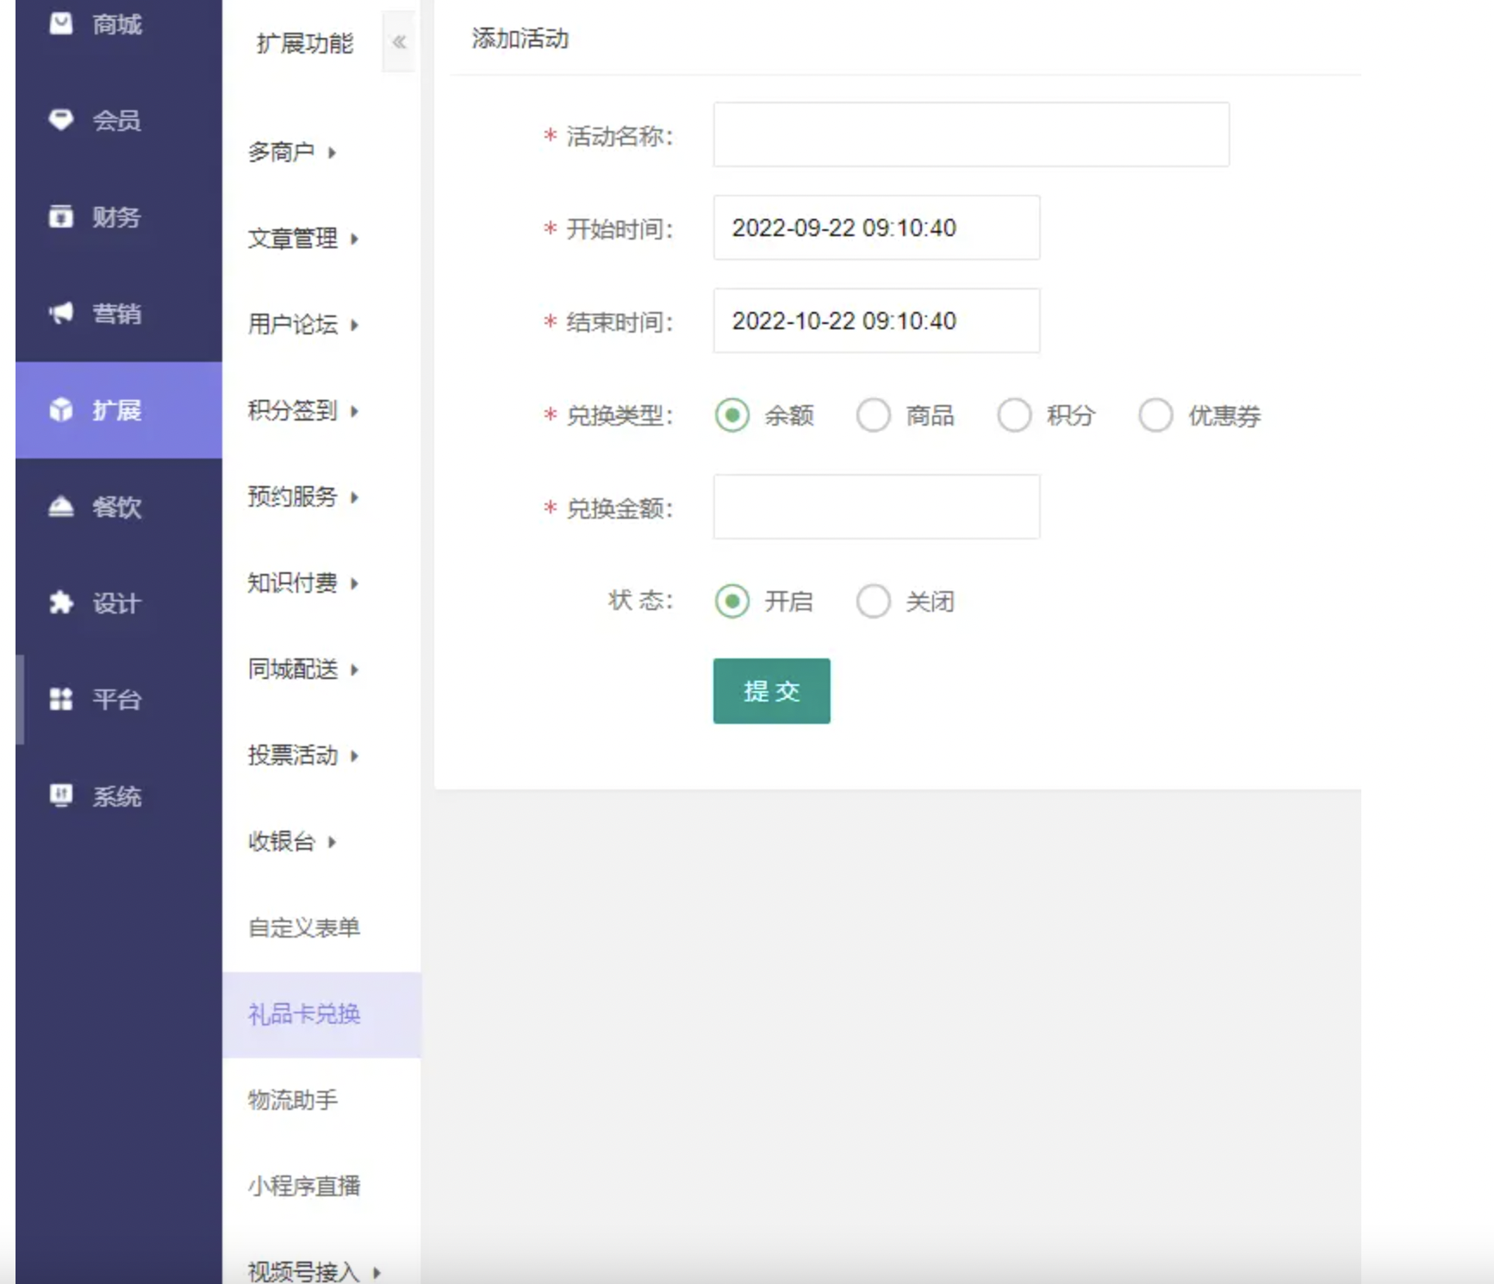Viewport: 1494px width, 1284px height.
Task: Click the 系统 system icon
Action: point(61,795)
